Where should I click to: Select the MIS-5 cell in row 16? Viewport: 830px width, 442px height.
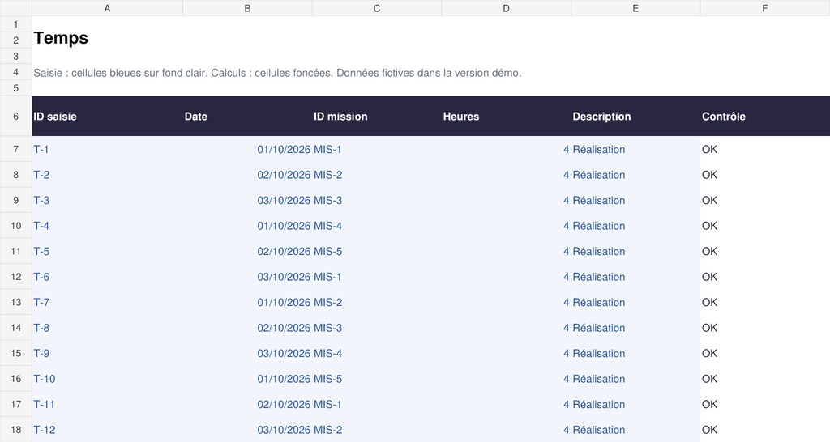coord(377,379)
